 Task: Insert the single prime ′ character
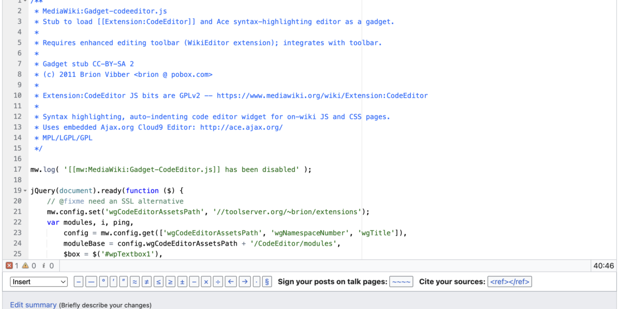(x=113, y=282)
